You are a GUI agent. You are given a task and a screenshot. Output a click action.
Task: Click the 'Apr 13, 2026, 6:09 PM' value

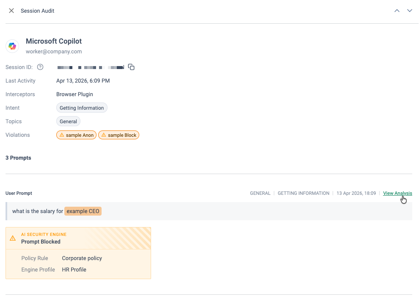pyautogui.click(x=83, y=81)
